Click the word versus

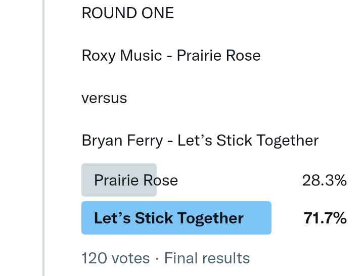104,98
